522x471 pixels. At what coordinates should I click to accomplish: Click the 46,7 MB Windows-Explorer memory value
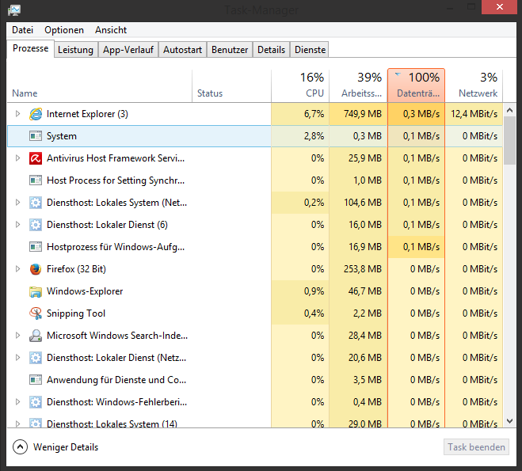coord(365,291)
